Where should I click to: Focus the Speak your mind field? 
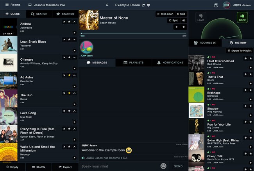pyautogui.click(x=119, y=166)
